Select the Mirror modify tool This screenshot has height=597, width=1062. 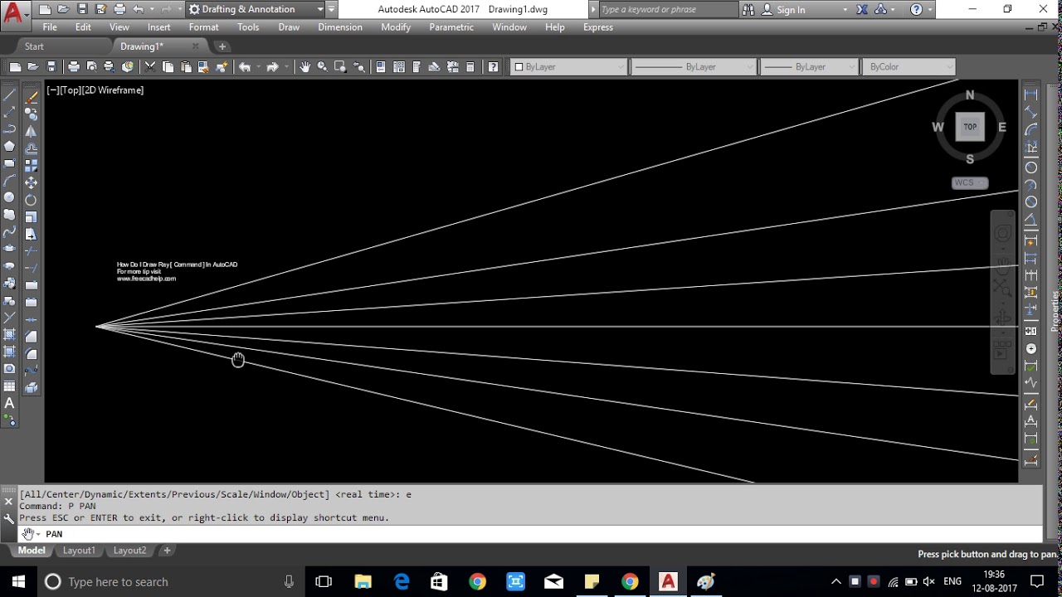coord(32,131)
